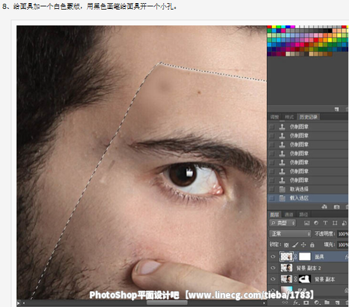Select the 历史记录 tab

click(x=308, y=117)
